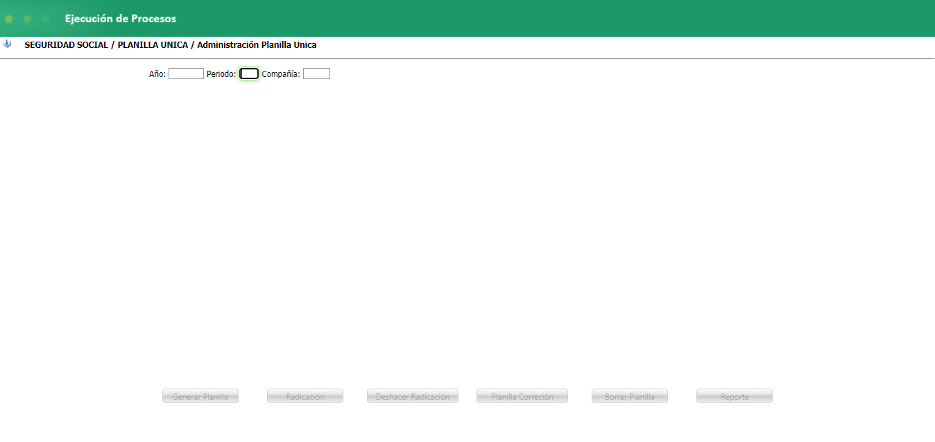Click the rightmost faded dot in the header
This screenshot has width=935, height=442.
[x=46, y=19]
